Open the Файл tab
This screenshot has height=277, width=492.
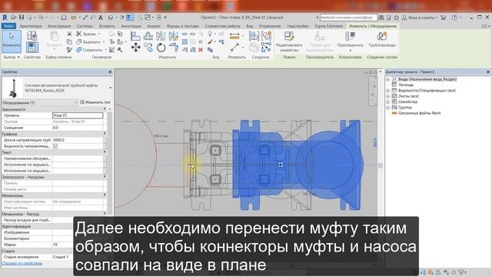click(8, 26)
